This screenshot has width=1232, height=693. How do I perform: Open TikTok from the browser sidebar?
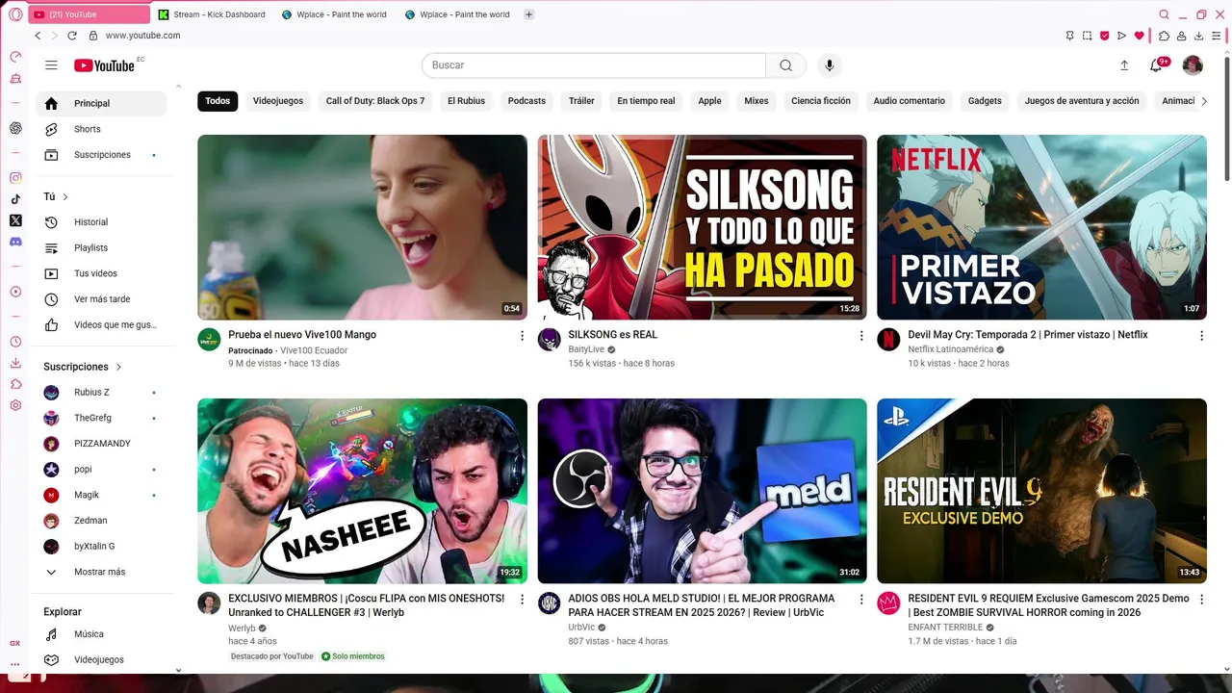click(x=15, y=199)
